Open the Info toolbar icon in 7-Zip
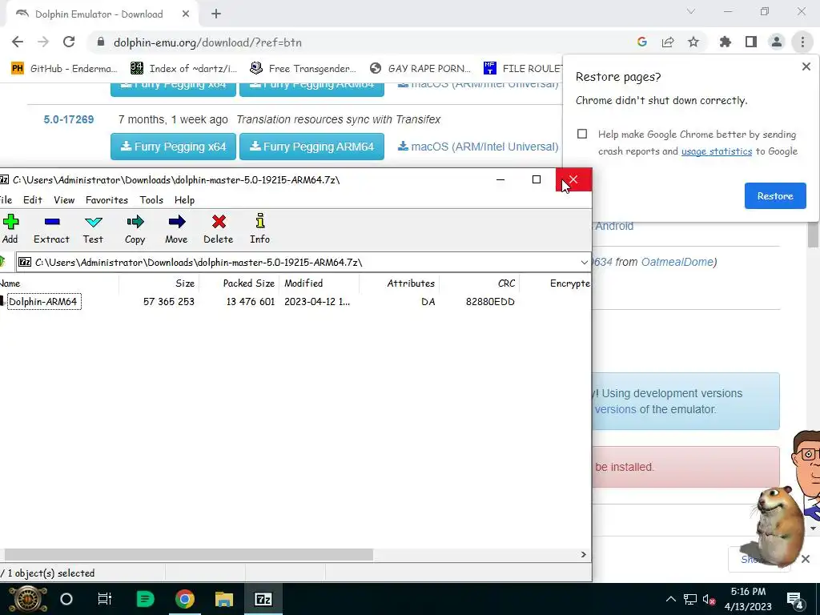 260,228
